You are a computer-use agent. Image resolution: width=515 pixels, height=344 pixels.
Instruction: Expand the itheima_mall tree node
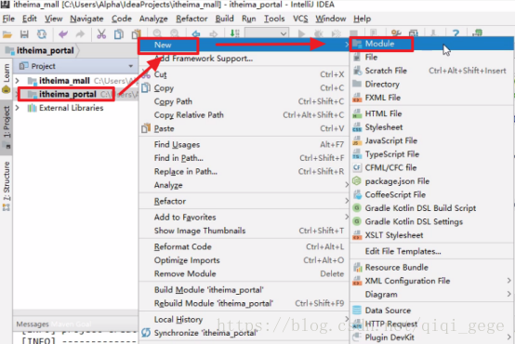[x=18, y=81]
